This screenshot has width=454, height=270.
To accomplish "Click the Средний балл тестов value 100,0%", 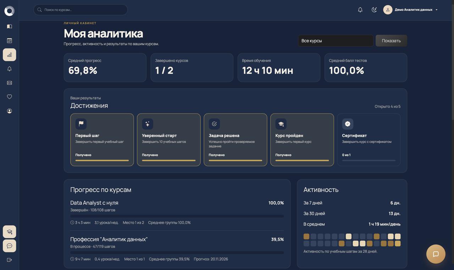I will point(347,71).
